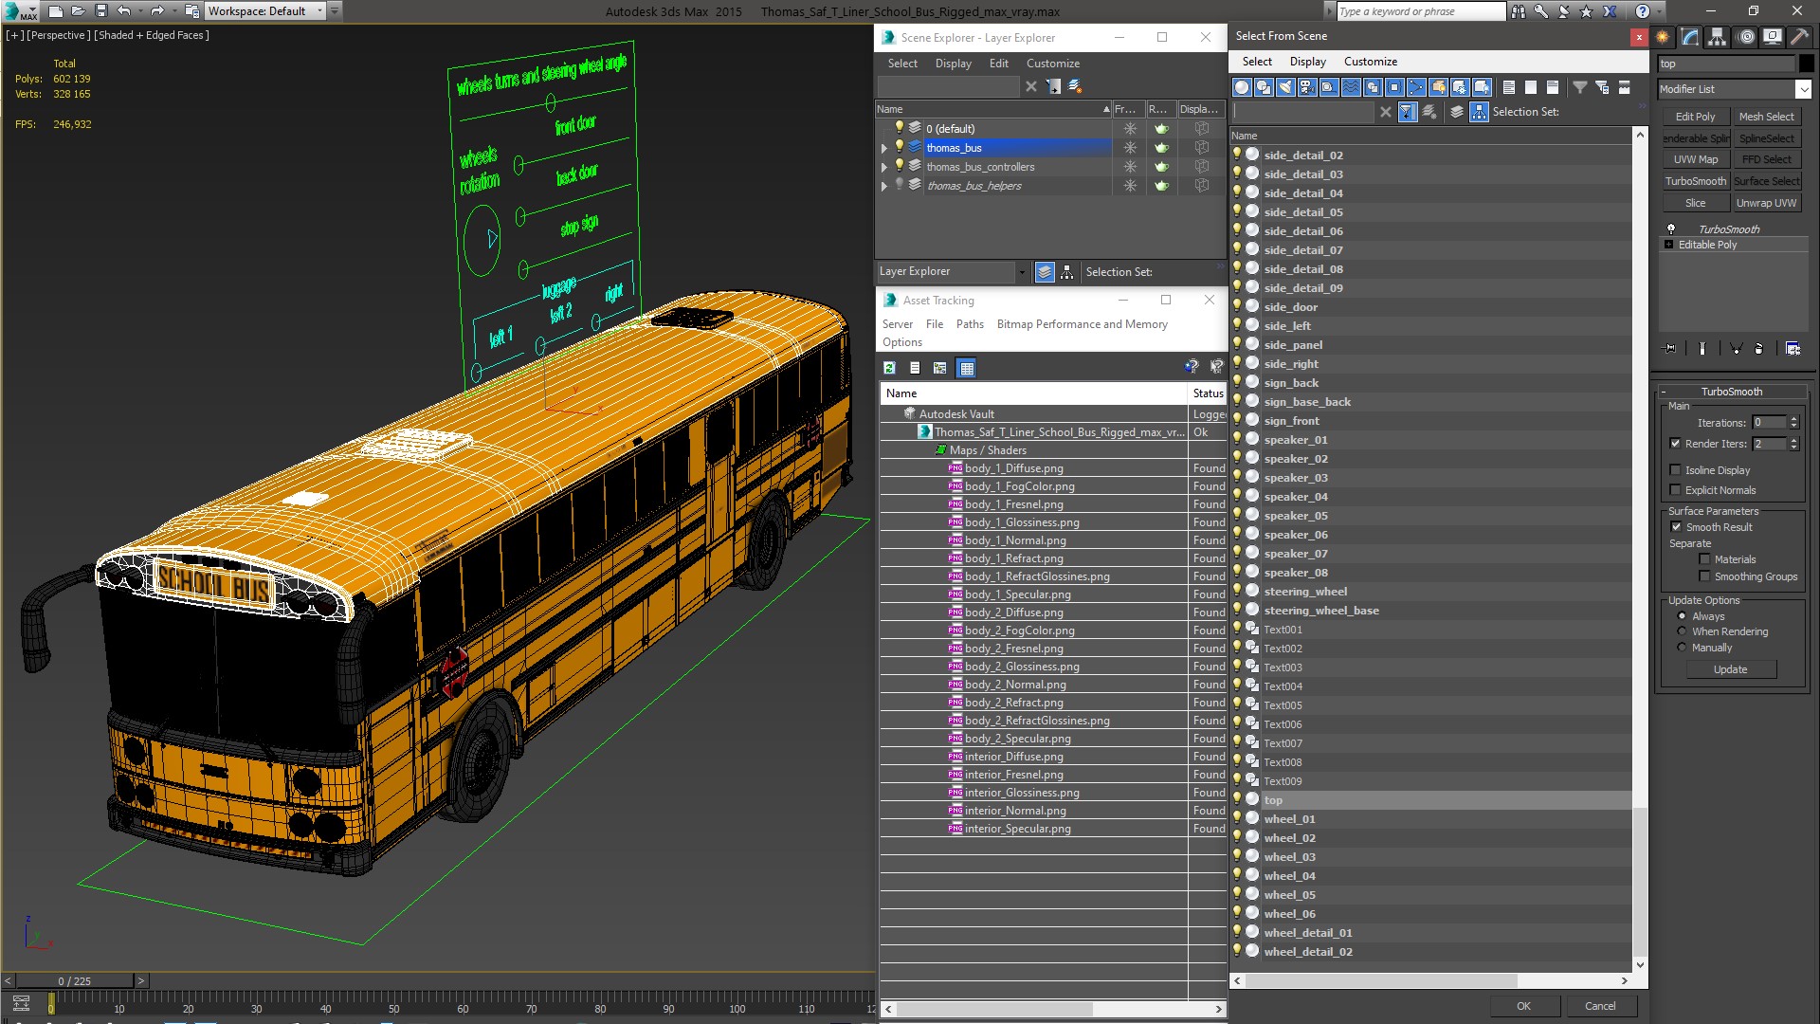Toggle Smooth Result checkbox

point(1676,527)
